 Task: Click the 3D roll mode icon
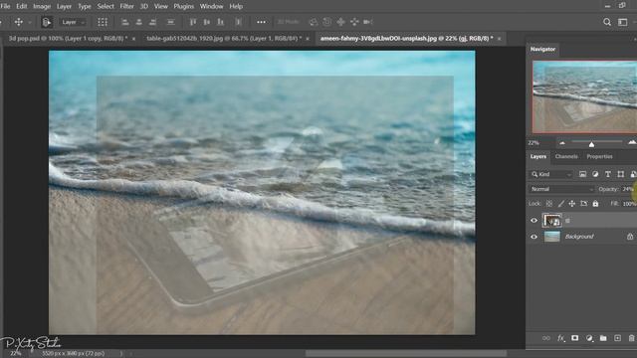pos(327,22)
